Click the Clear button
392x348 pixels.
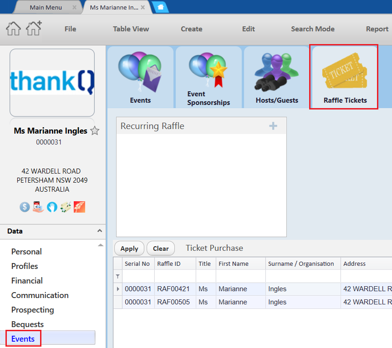(161, 249)
